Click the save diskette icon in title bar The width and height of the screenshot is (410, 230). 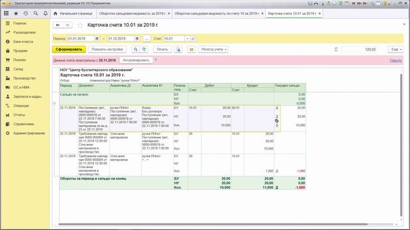click(x=310, y=3)
